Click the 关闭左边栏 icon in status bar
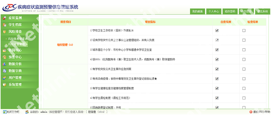 [5, 112]
